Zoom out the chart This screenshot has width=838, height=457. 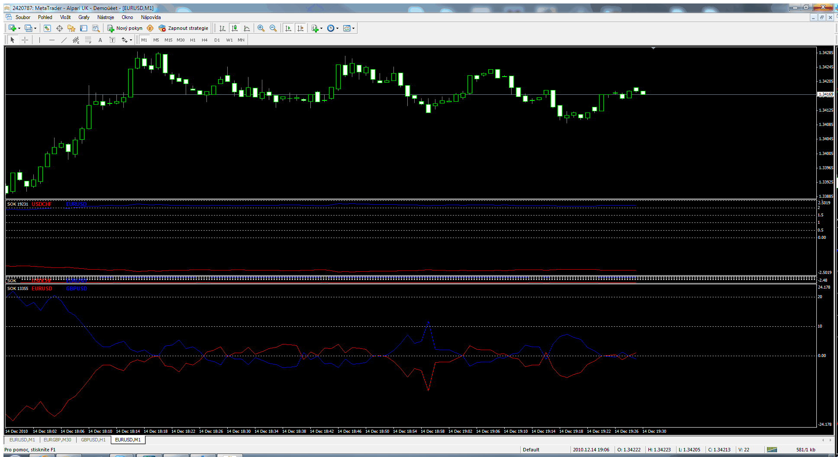point(273,28)
